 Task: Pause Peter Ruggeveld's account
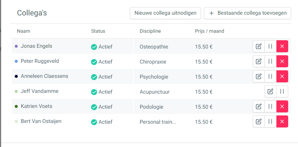(x=270, y=61)
